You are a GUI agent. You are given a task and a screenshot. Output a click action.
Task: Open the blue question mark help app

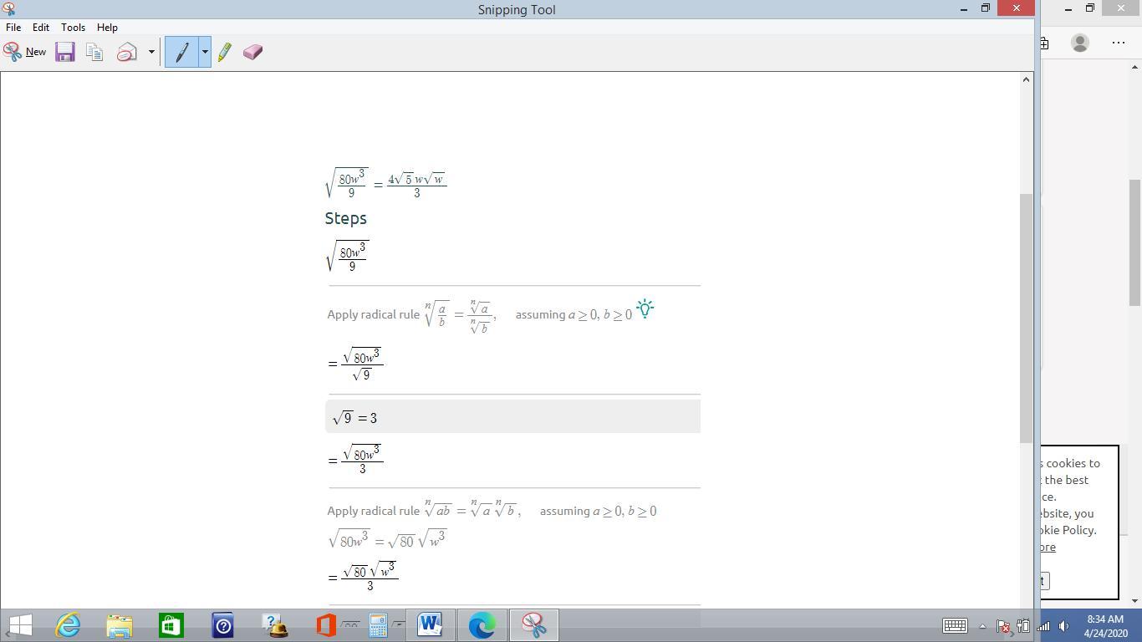223,625
